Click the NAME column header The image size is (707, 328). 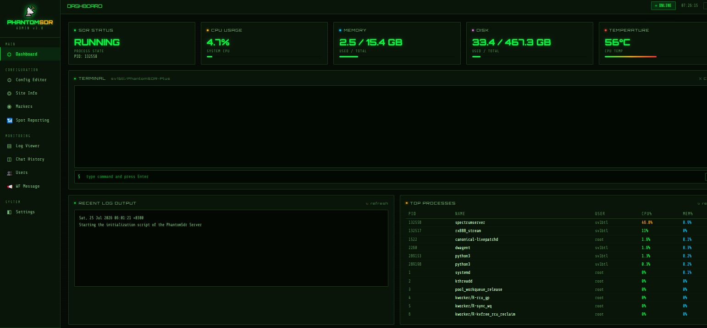(x=460, y=214)
